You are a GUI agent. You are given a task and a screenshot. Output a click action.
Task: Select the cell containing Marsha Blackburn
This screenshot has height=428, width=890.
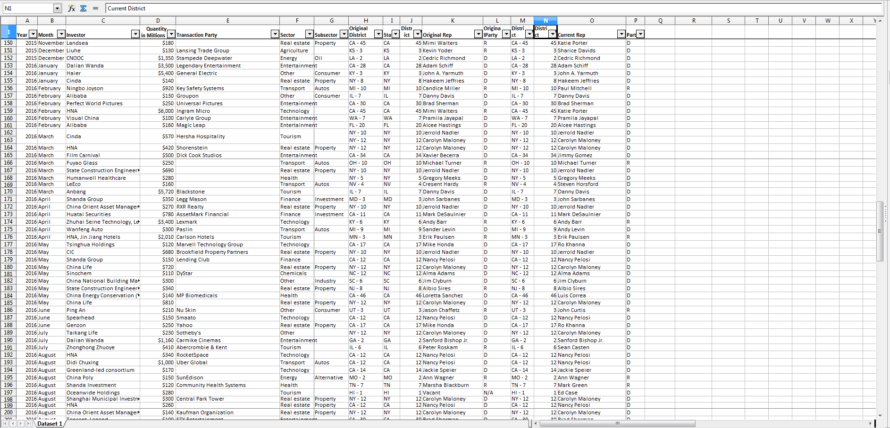click(453, 385)
